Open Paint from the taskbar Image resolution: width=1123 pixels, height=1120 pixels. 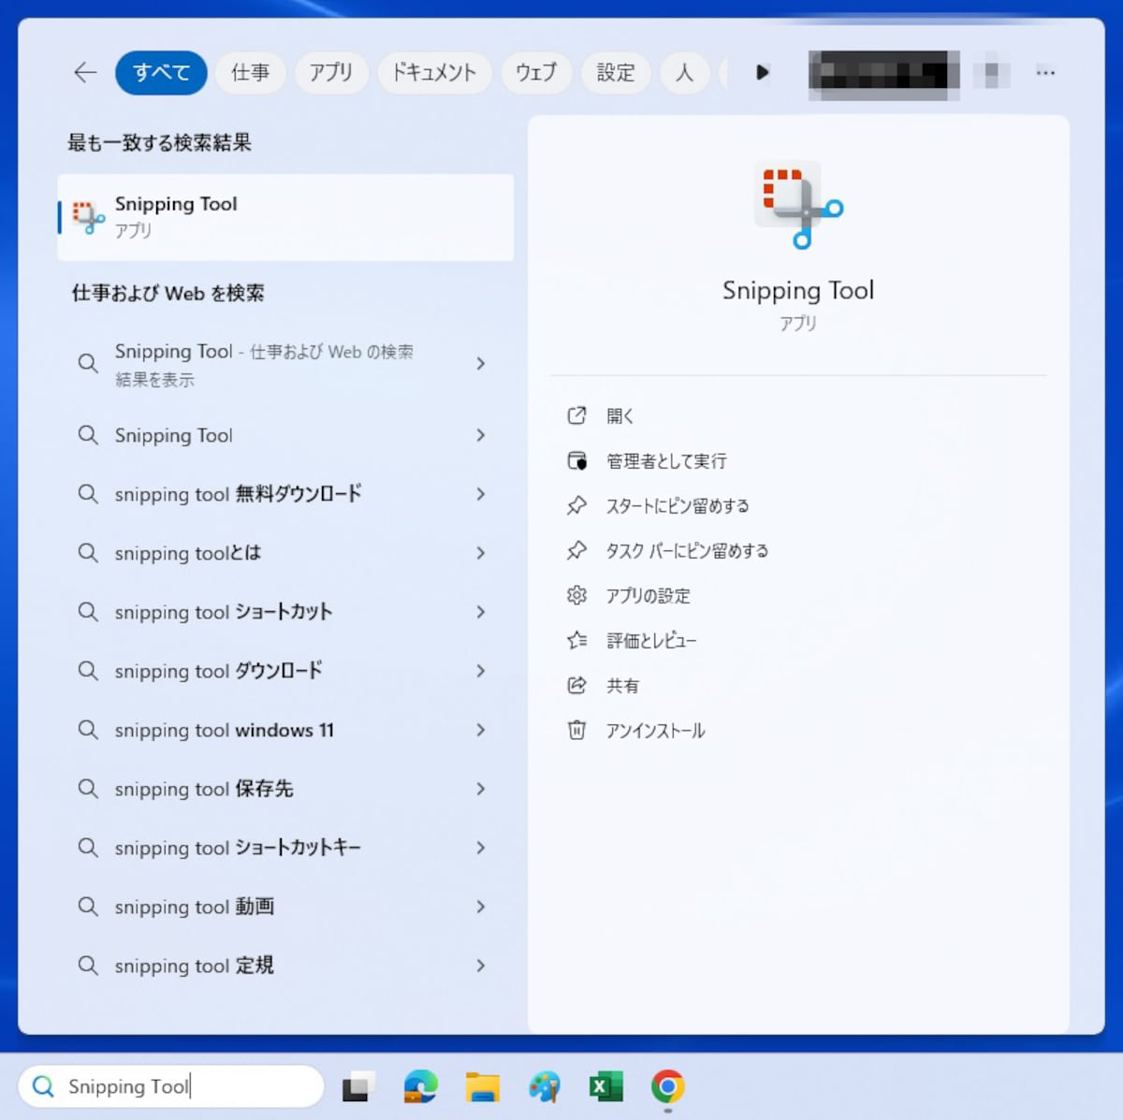[545, 1087]
